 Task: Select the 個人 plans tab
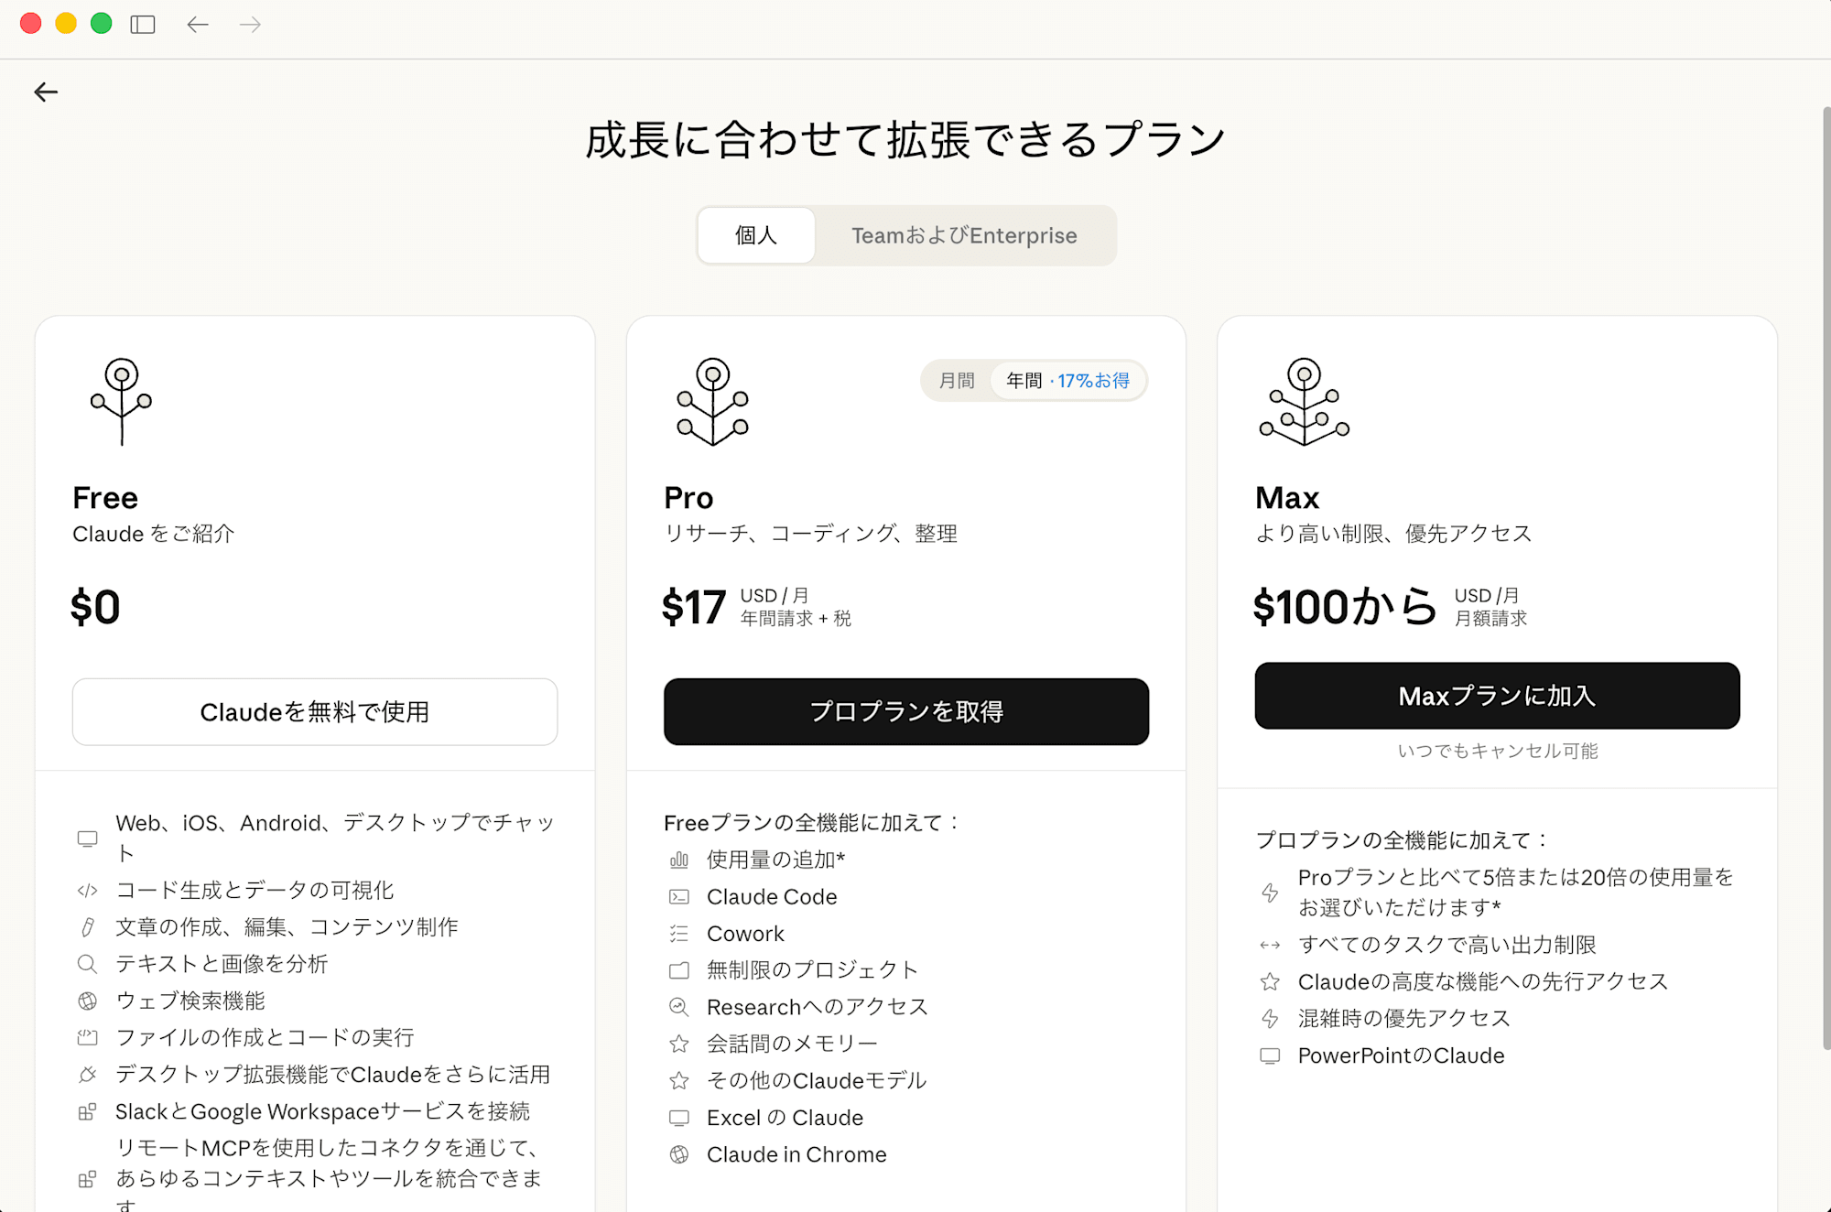[756, 235]
